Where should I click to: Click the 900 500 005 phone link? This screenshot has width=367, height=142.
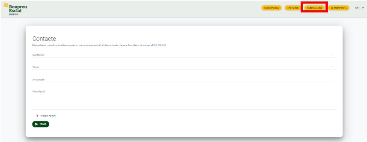159,45
